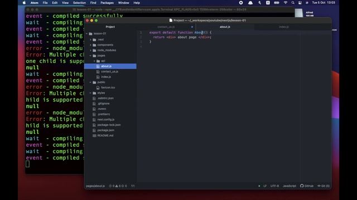The width and height of the screenshot is (357, 200).
Task: Click the screen recording status icon
Action: pos(241,3)
